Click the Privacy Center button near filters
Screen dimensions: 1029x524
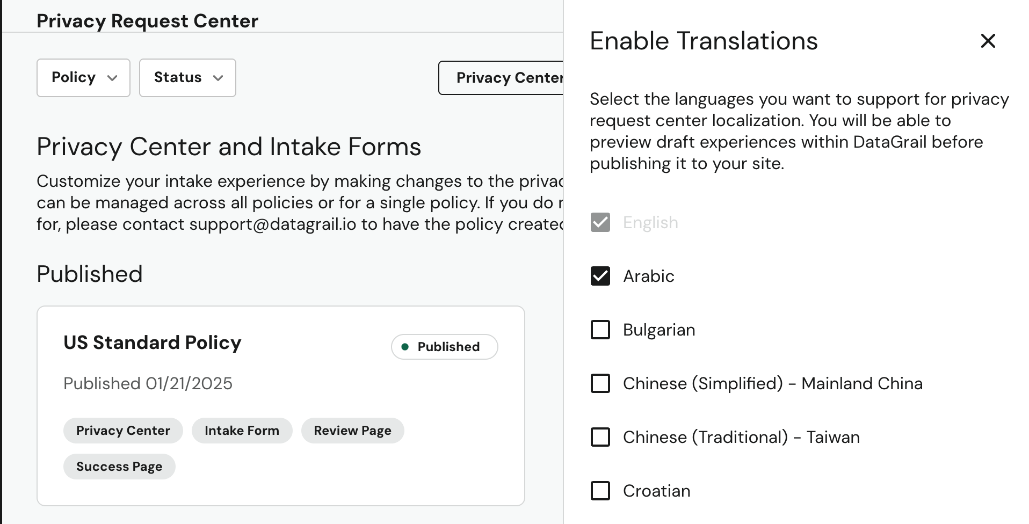point(508,77)
